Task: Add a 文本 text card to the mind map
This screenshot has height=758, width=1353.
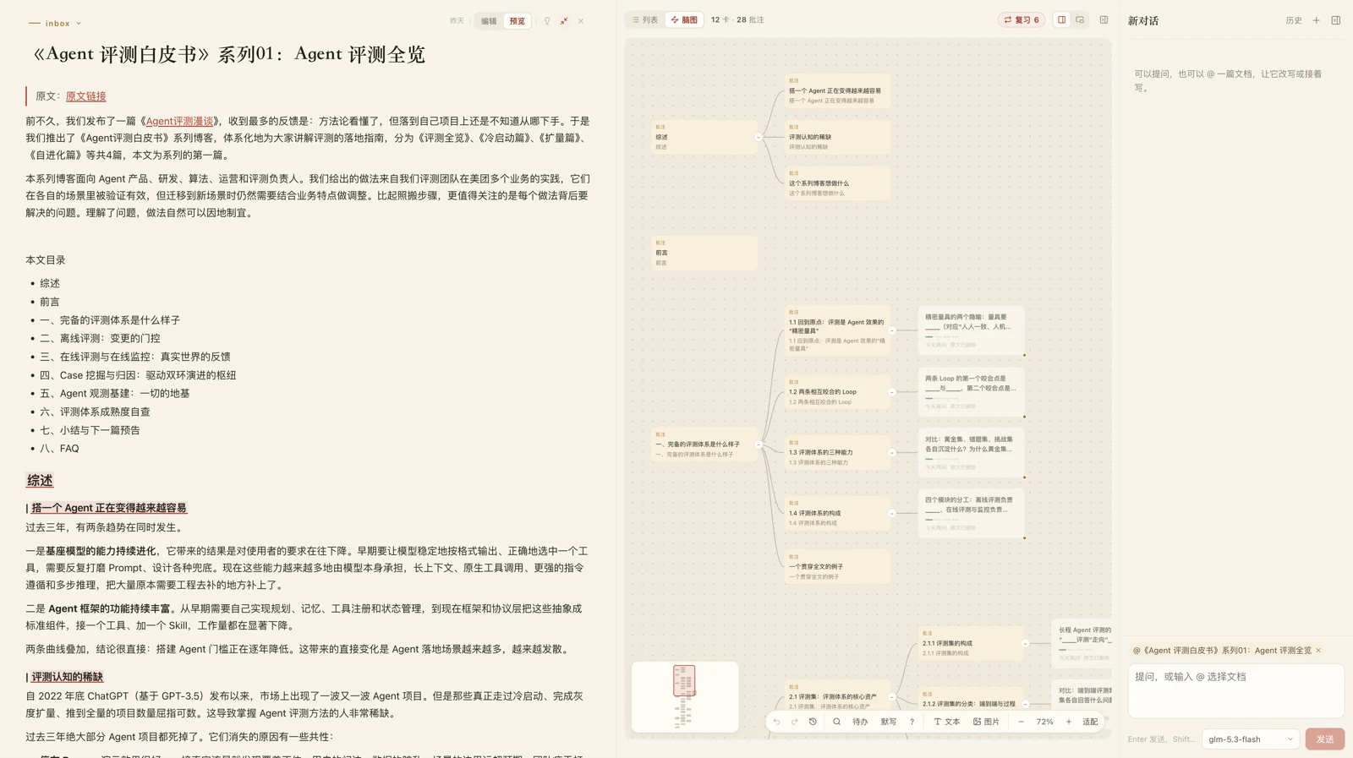Action: 946,722
